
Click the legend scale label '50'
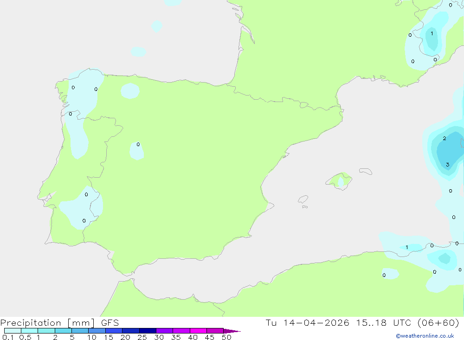click(x=226, y=337)
